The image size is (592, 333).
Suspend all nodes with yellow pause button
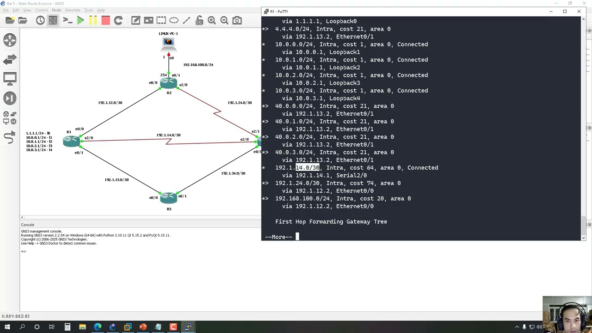pos(93,20)
